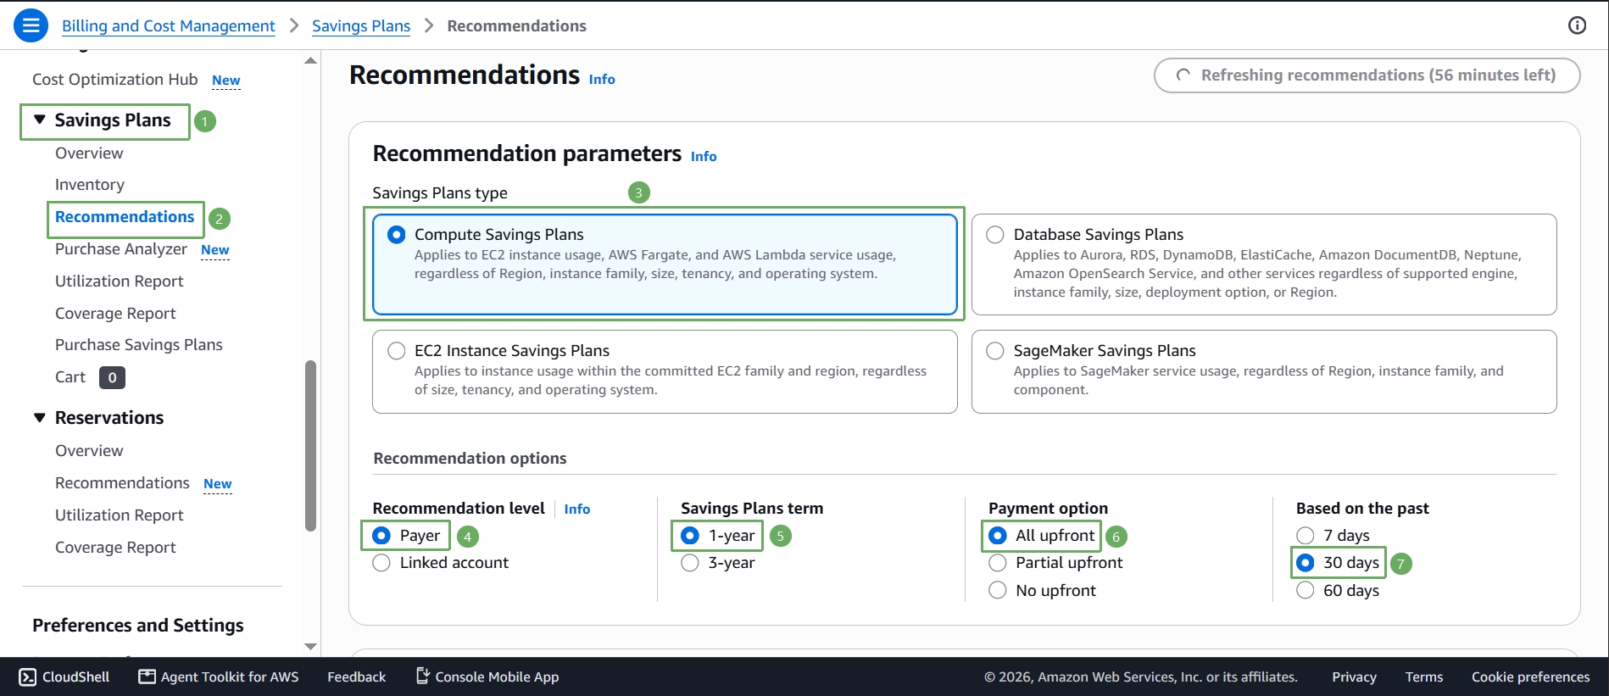Viewport: 1609px width, 696px height.
Task: Select All upfront payment option
Action: pos(998,536)
